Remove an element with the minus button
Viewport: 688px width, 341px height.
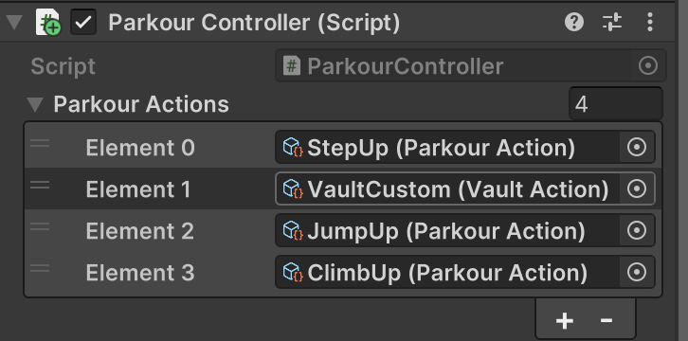click(x=607, y=320)
